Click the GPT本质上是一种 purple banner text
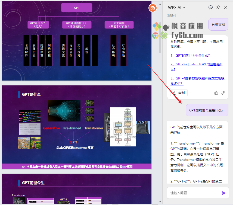This screenshot has width=233, height=205. tap(77, 166)
